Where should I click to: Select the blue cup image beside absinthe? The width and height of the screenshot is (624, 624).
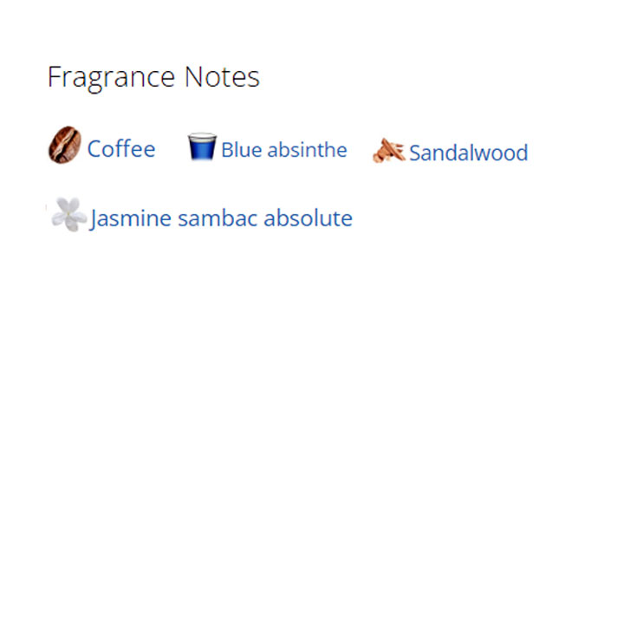[x=201, y=147]
